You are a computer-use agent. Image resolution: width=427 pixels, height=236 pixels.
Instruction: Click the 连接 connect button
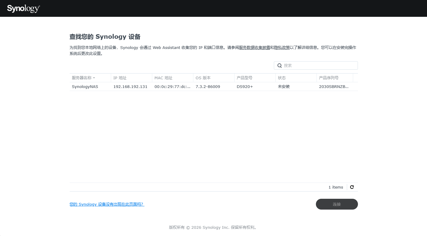337,204
